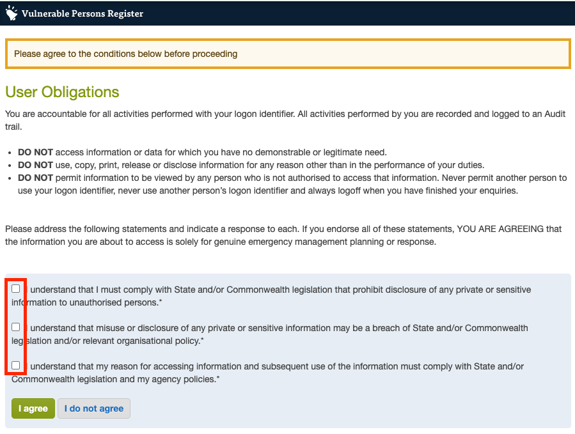Click the User Obligations heading
This screenshot has height=434, width=575.
pos(62,92)
